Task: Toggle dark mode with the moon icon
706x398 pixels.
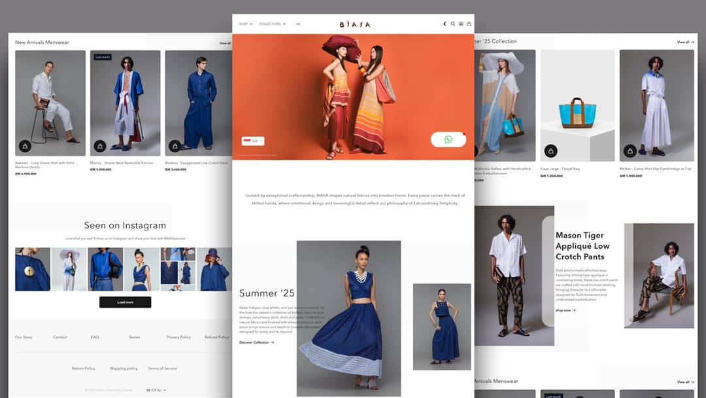Action: click(x=445, y=24)
